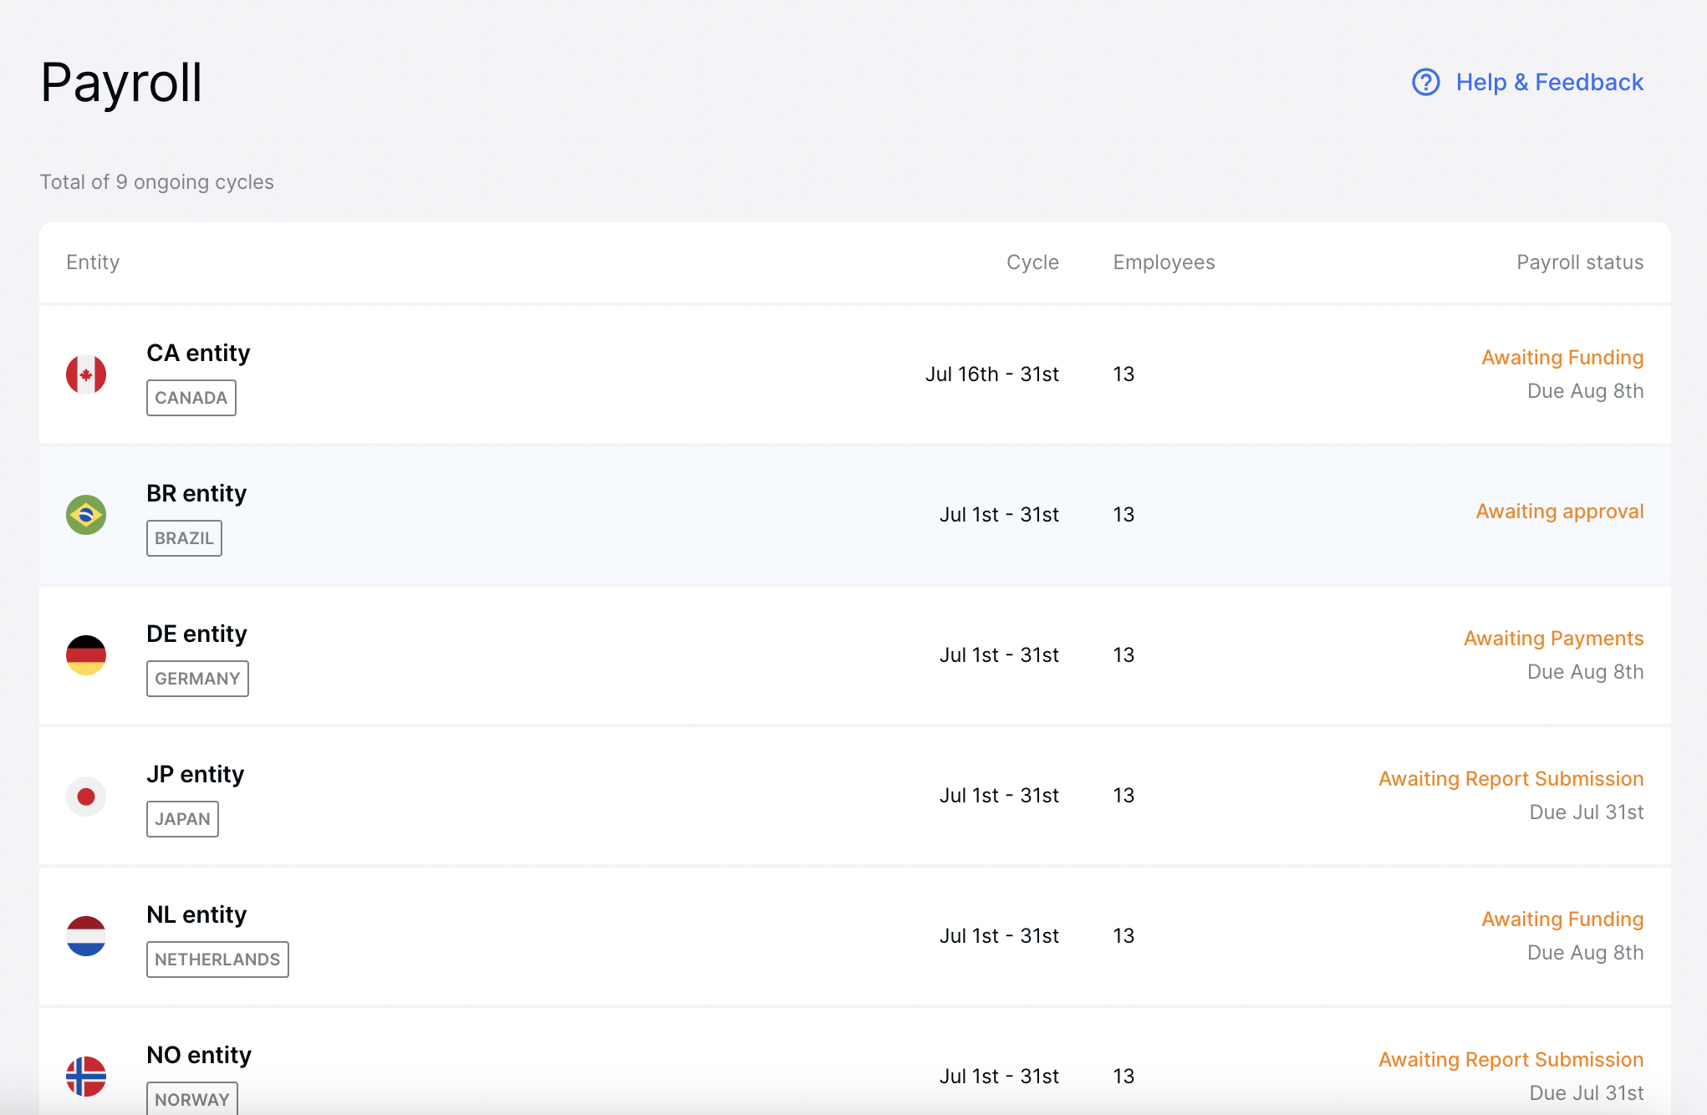Viewport: 1707px width, 1115px height.
Task: Select the NO entity name
Action: pos(198,1055)
